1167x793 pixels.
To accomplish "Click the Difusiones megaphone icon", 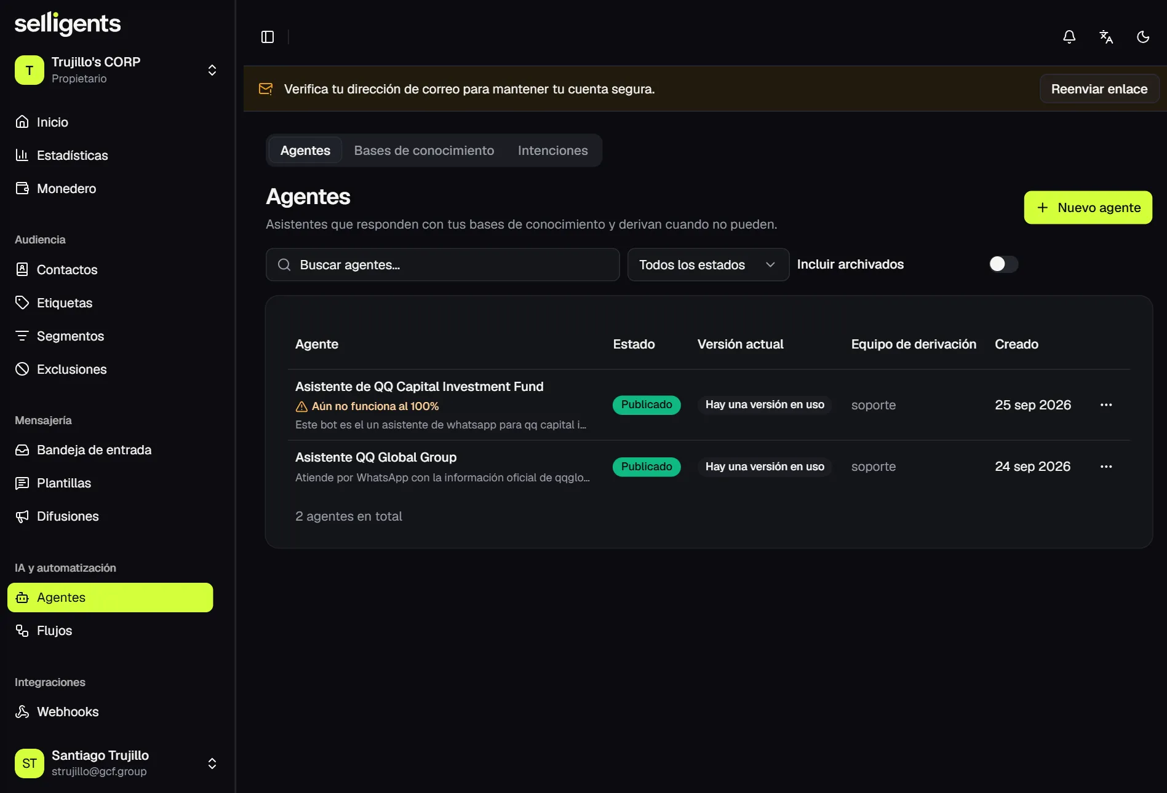I will (22, 516).
